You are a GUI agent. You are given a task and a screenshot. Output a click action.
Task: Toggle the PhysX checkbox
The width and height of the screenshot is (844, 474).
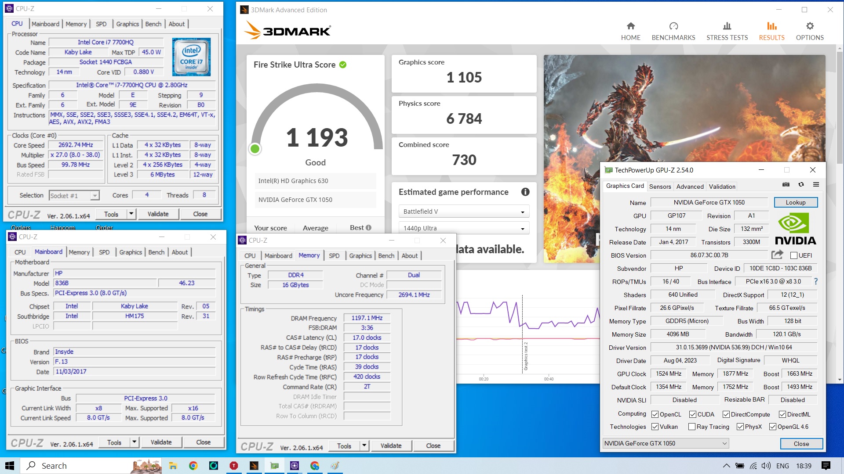[x=740, y=427]
